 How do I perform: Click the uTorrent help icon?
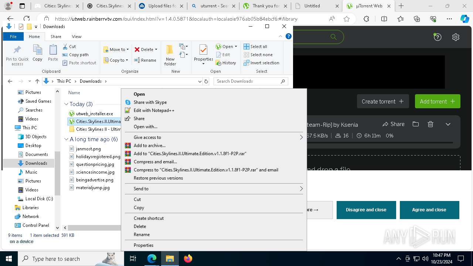438,37
